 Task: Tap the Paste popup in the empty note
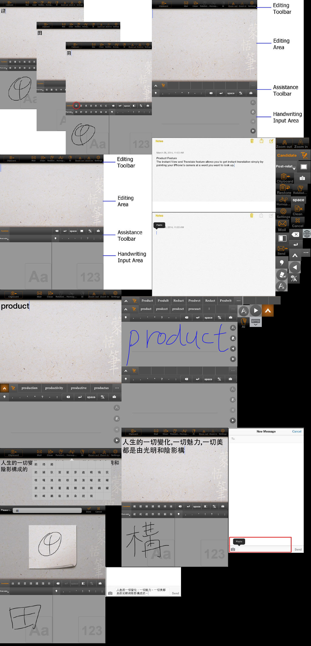[x=159, y=225]
